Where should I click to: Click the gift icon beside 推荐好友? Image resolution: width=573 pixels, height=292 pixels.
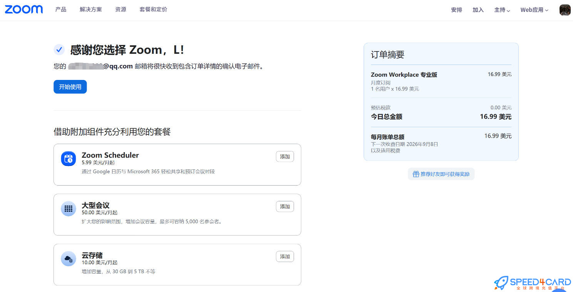(x=416, y=174)
